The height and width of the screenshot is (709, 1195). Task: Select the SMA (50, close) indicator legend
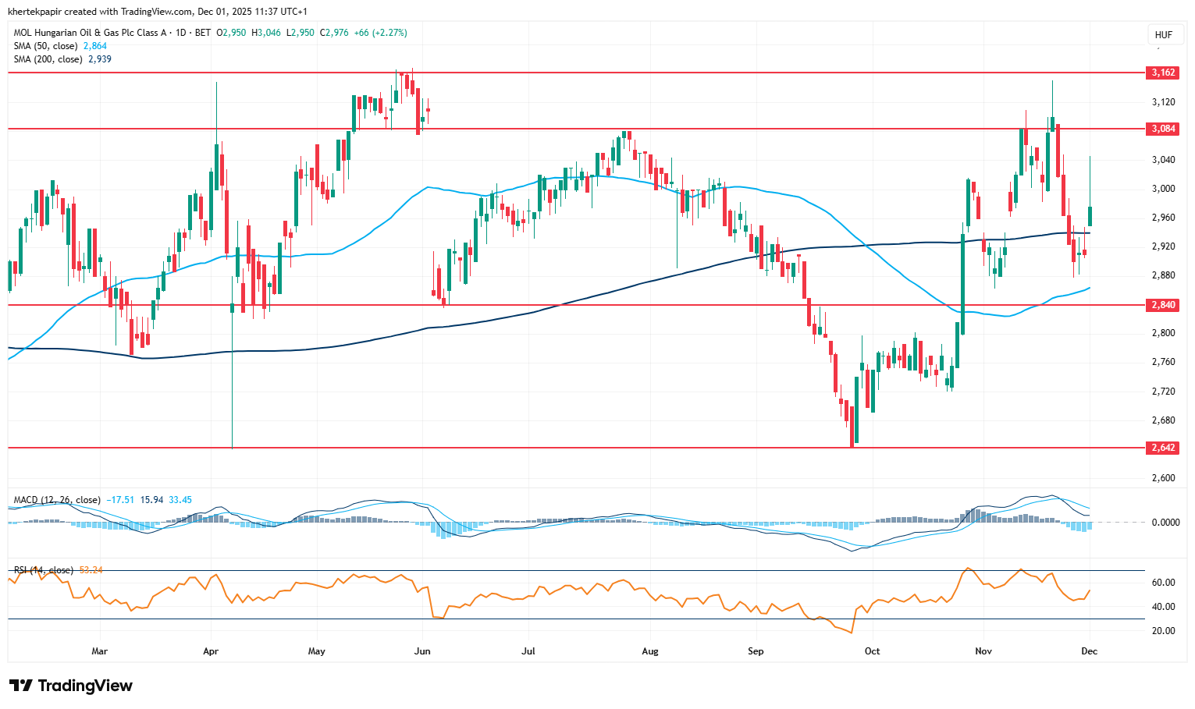coord(45,46)
